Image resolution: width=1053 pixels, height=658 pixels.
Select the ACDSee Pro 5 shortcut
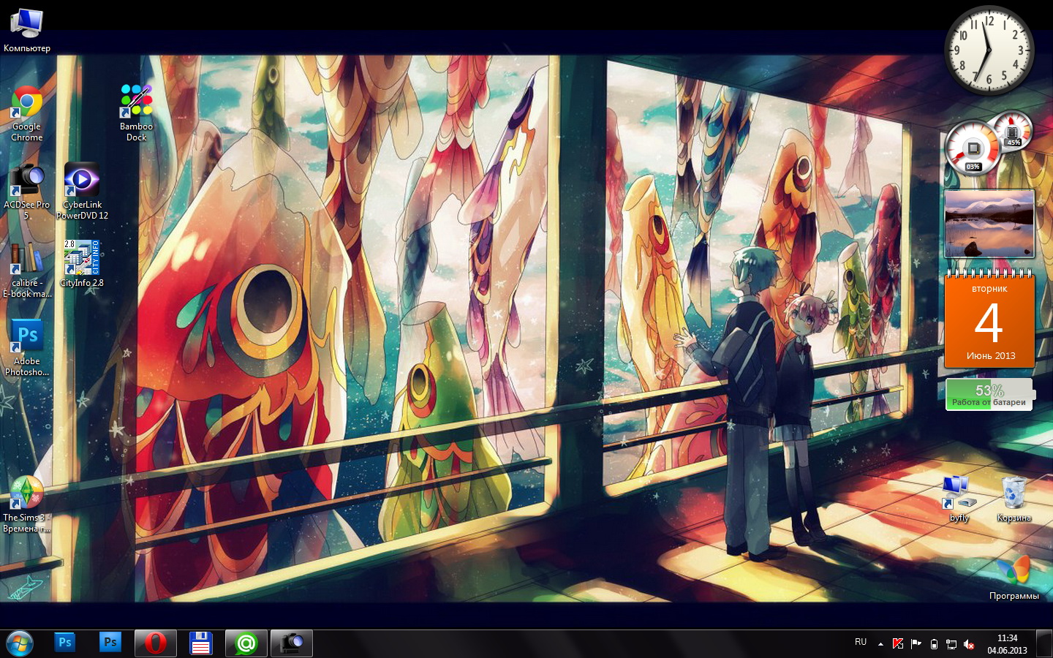[x=27, y=191]
